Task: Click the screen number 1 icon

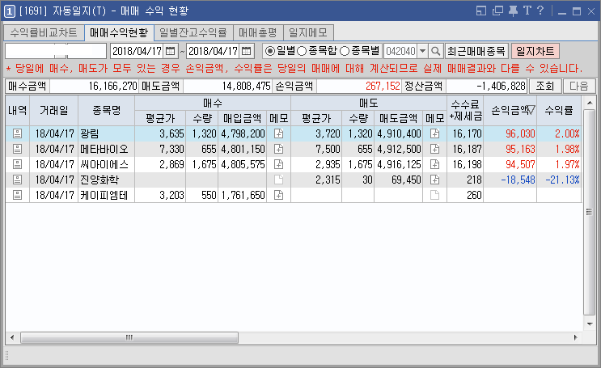Action: [x=10, y=11]
